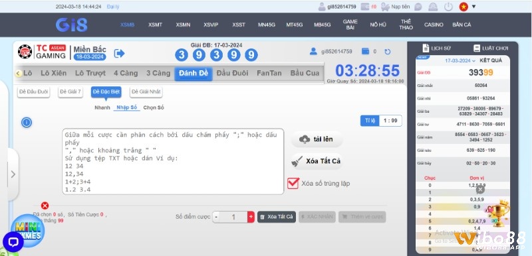Open the CASINO menu
Viewport: 532px width, 256px height.
(x=434, y=25)
